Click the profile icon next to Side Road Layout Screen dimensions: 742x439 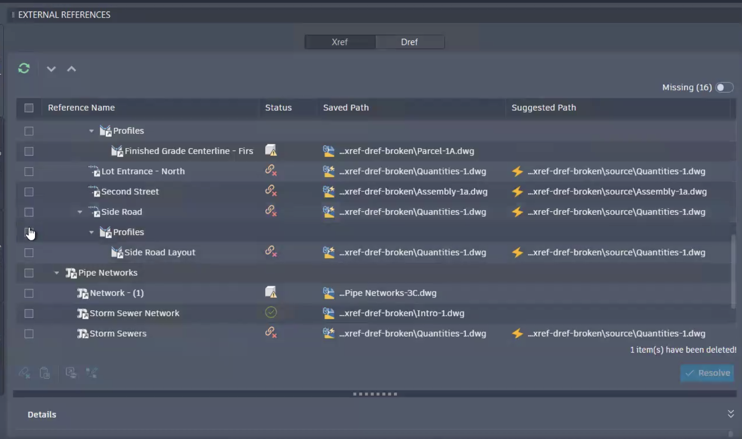click(x=117, y=252)
